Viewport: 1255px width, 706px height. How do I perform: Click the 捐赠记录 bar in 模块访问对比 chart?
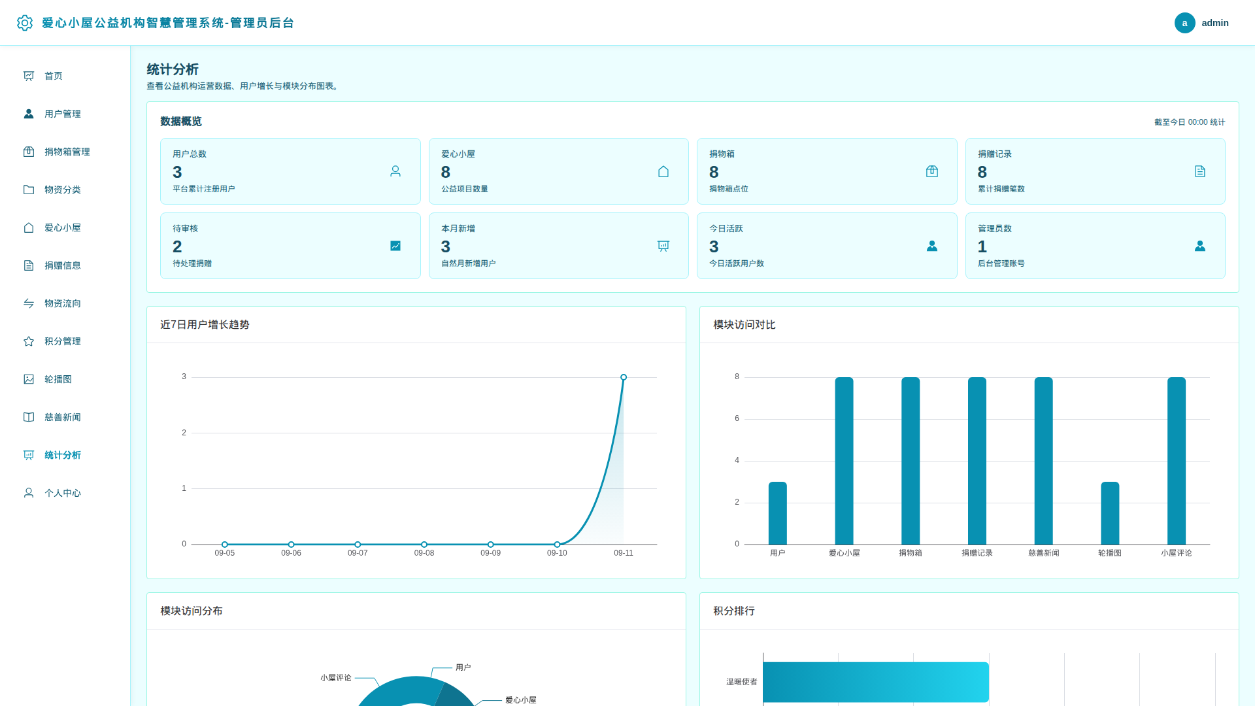coord(977,461)
